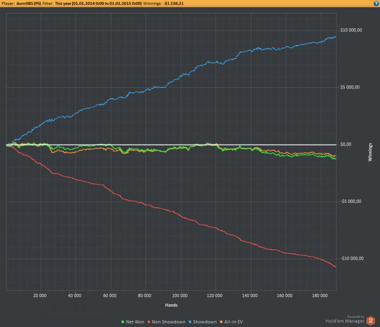Click the $10 000,00 axis label
Screen dimensions: 380x327
click(351, 30)
